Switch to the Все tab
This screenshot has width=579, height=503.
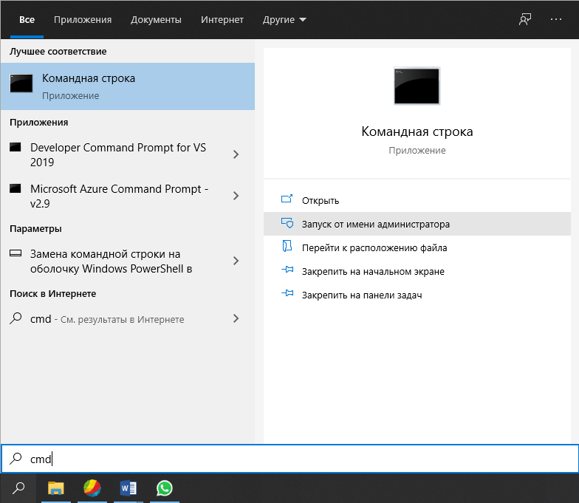pyautogui.click(x=27, y=19)
